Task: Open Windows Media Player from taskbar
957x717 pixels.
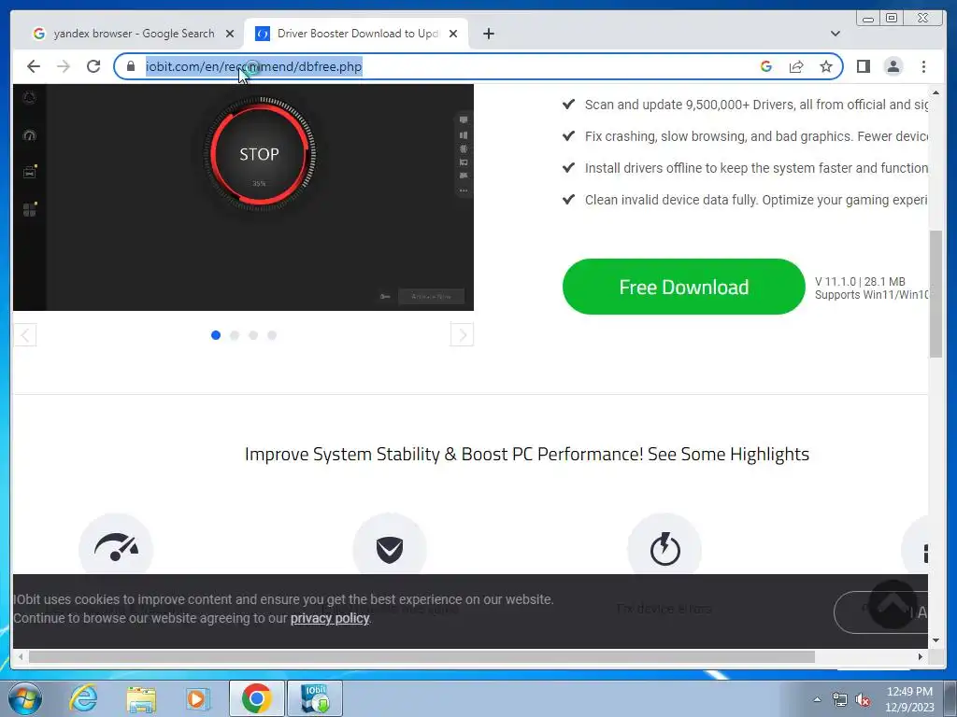Action: tap(197, 698)
